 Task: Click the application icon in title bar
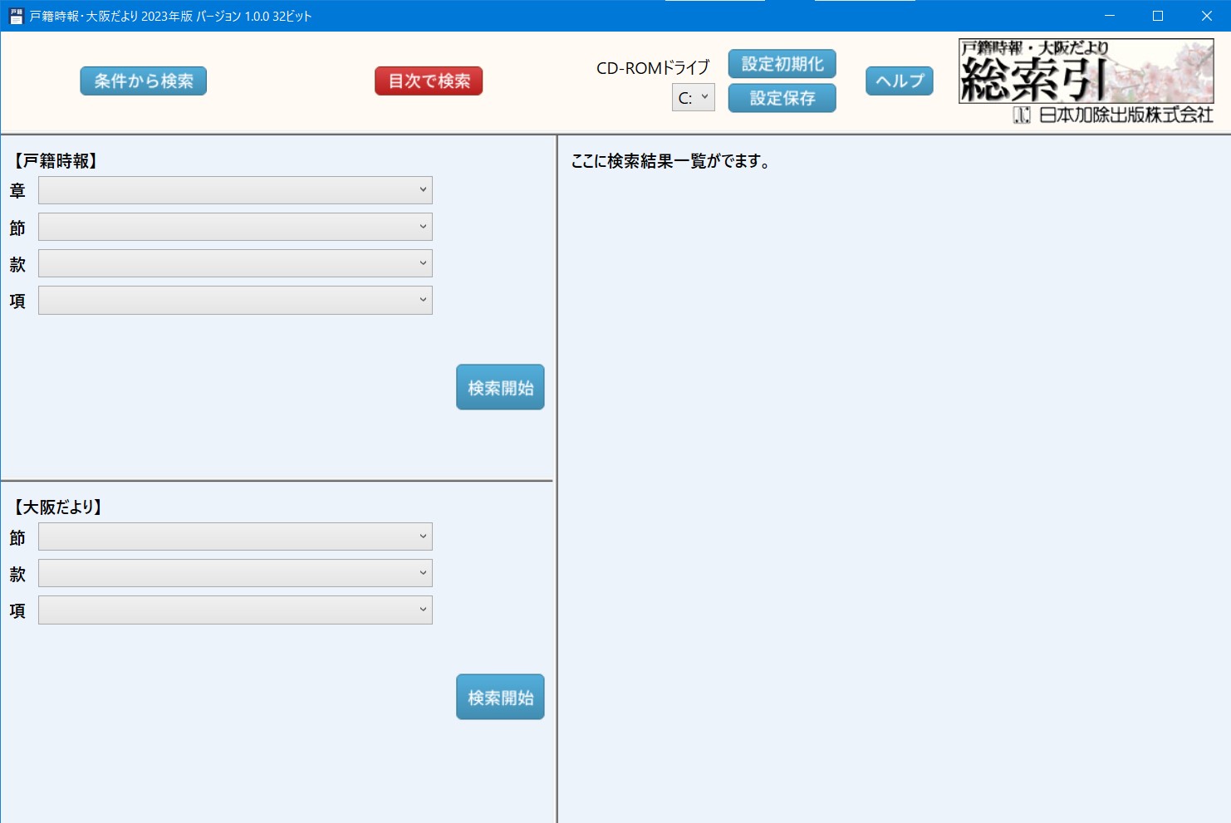(16, 16)
